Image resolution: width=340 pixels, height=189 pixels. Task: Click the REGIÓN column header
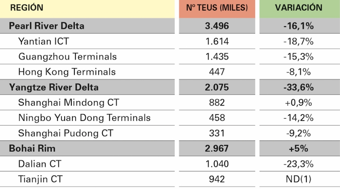tap(27, 8)
